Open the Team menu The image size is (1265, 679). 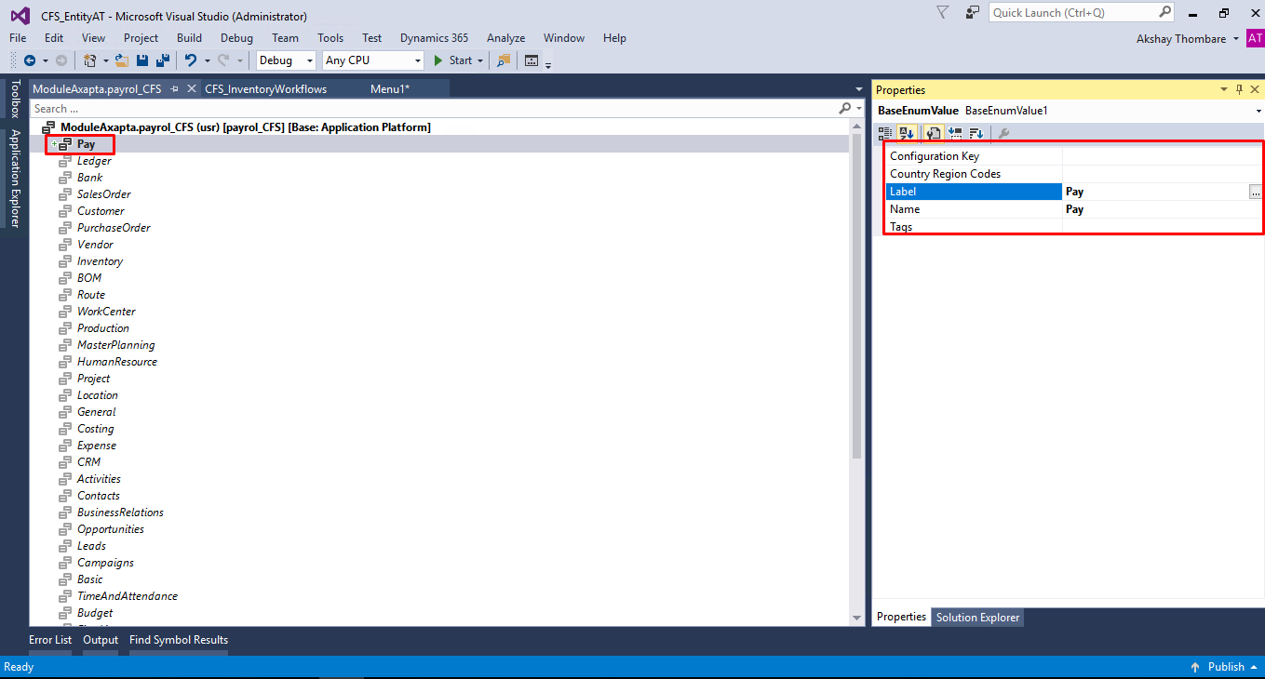click(286, 38)
